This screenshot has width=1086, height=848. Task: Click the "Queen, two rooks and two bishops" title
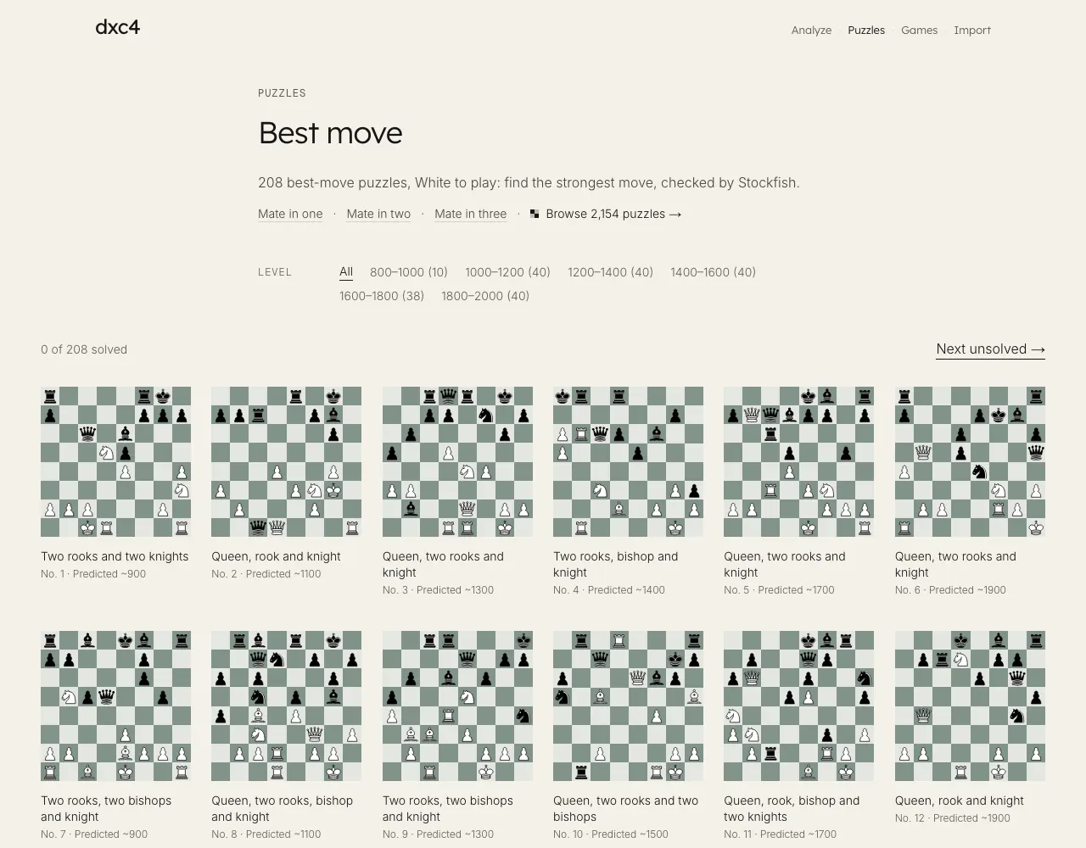625,809
